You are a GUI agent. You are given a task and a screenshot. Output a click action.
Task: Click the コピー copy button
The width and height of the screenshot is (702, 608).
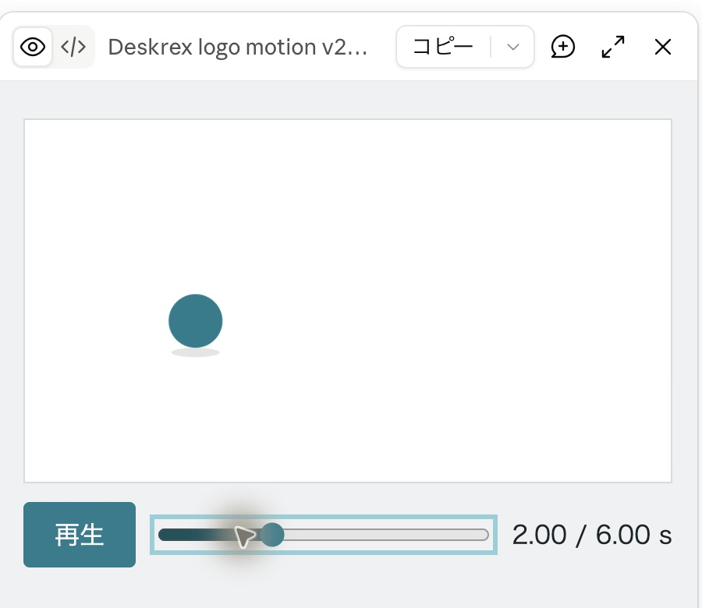click(443, 47)
